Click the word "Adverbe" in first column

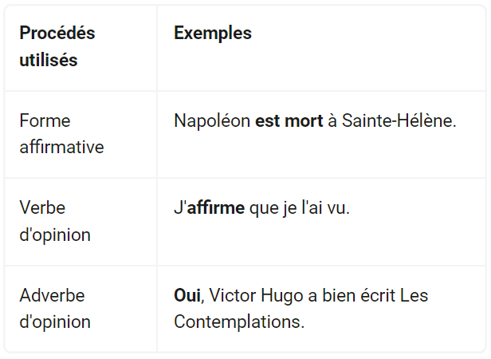click(52, 295)
